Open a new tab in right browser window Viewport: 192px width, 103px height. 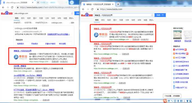point(118,4)
